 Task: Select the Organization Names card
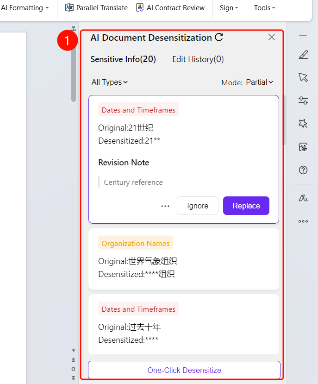coord(184,259)
